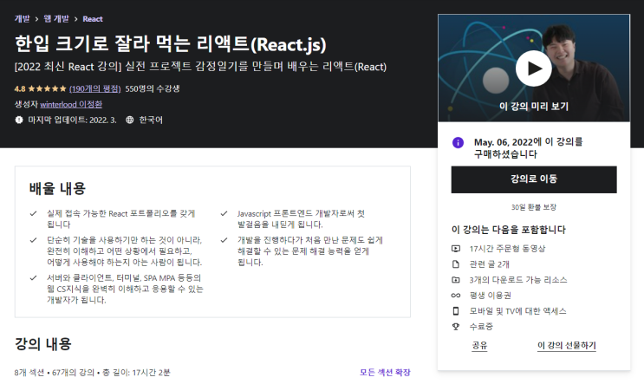644x384 pixels.
Task: Click the 4.8 rating score
Action: click(x=20, y=88)
